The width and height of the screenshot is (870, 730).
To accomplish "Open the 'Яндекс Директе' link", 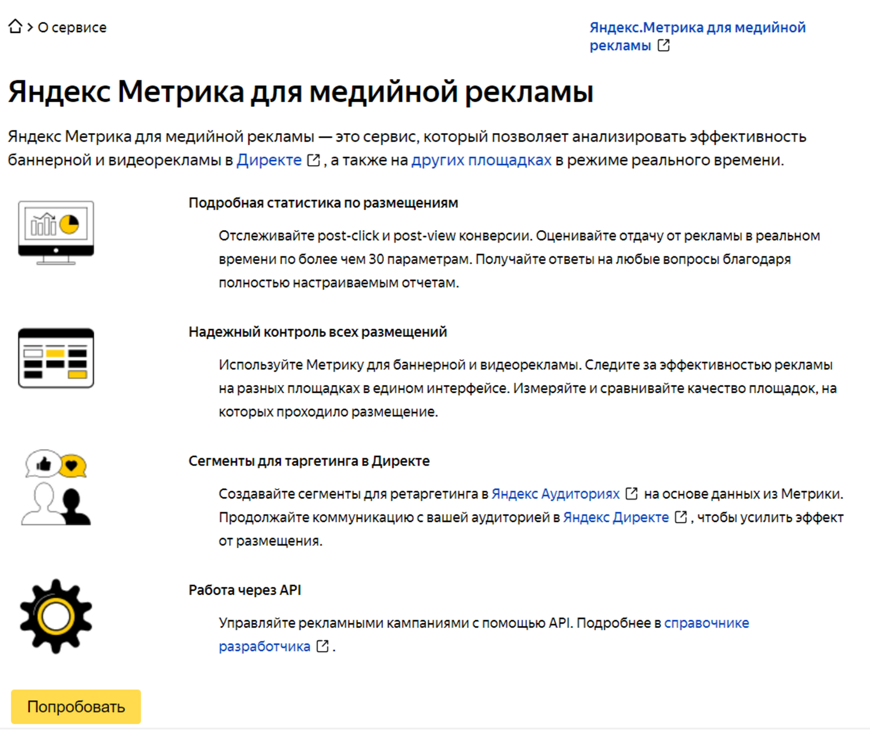I will [616, 518].
